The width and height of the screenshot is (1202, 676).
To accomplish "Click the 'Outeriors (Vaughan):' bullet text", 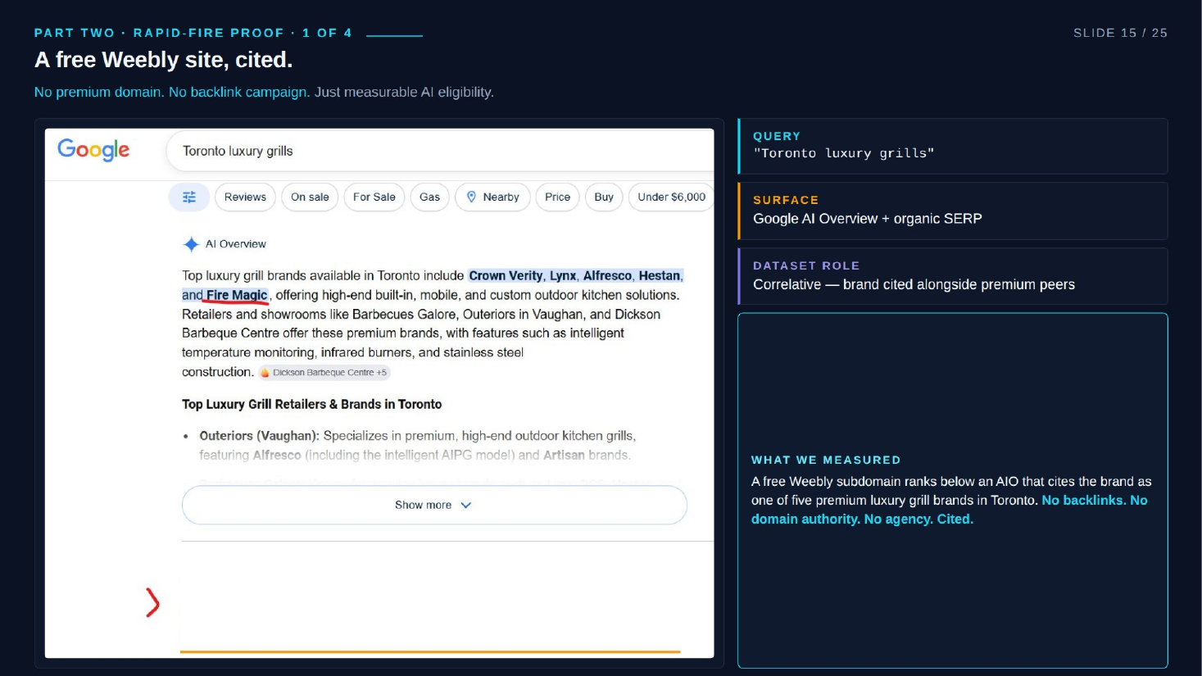I will pos(260,436).
